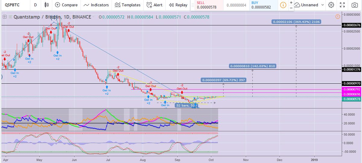Open the candlestick chart style selector
This screenshot has height=163, width=362.
[46, 5]
